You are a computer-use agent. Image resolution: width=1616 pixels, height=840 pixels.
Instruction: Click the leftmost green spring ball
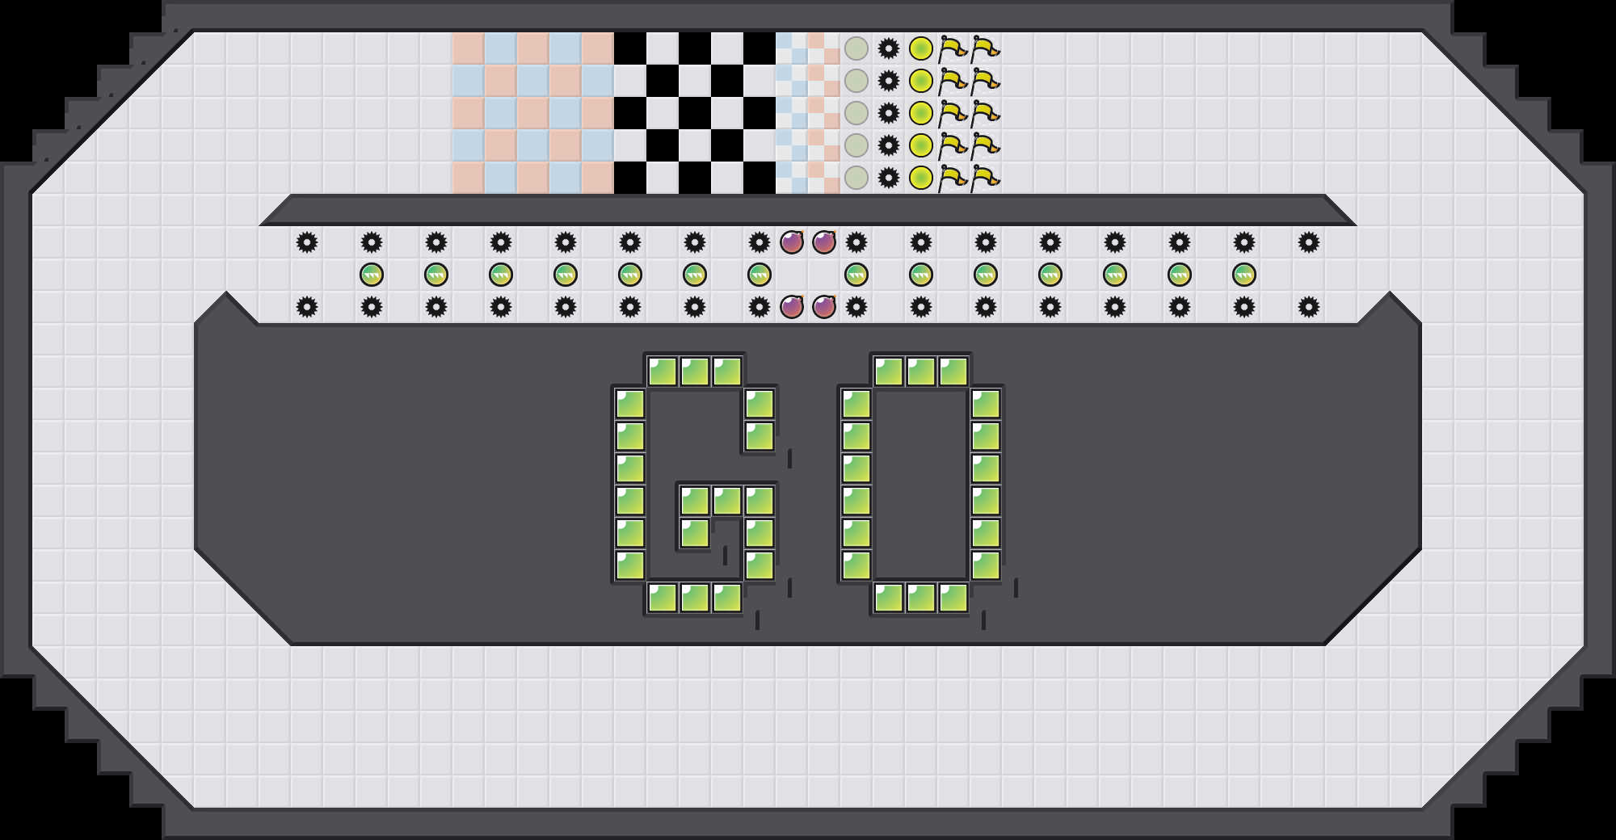371,275
